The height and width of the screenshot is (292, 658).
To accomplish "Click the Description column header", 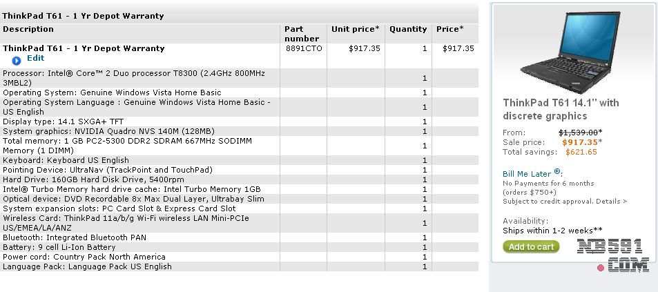I will (28, 29).
